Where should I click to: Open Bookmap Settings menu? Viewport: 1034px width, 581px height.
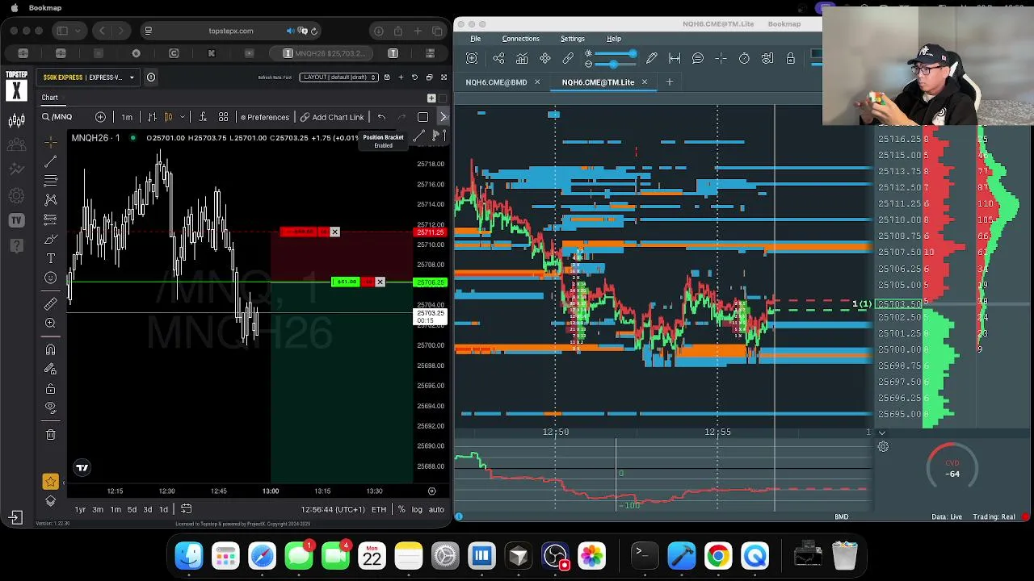pos(572,39)
